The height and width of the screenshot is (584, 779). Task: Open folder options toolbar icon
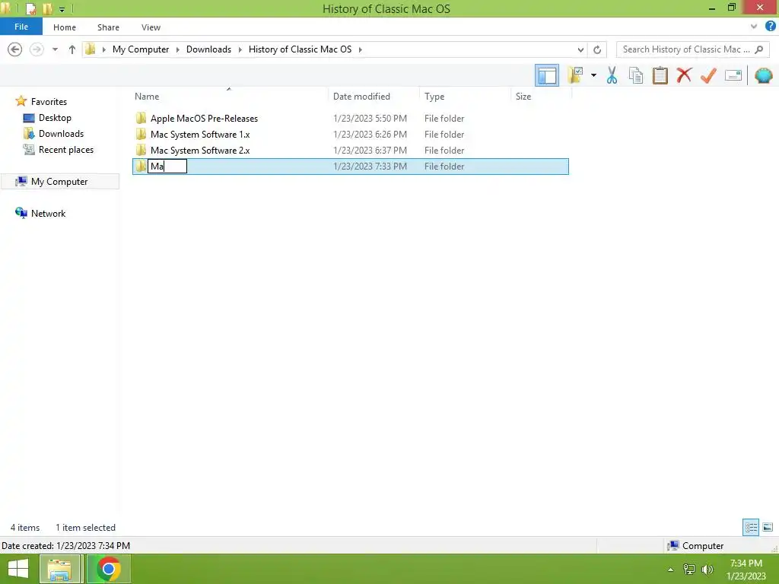point(575,75)
